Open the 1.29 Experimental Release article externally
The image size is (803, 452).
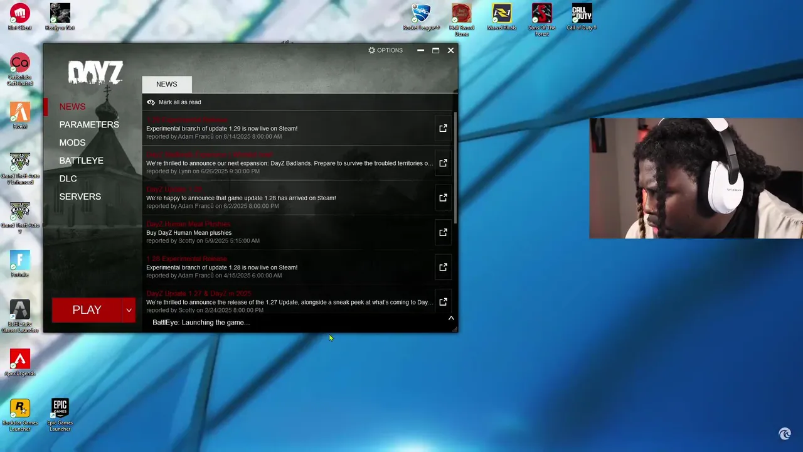point(443,128)
